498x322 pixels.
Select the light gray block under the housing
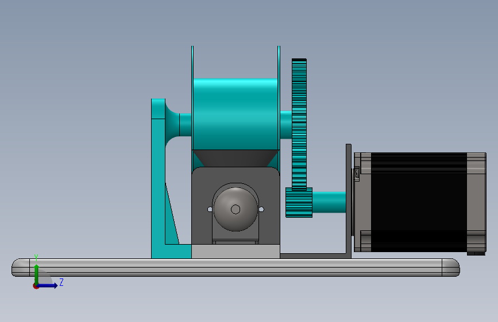click(x=236, y=252)
